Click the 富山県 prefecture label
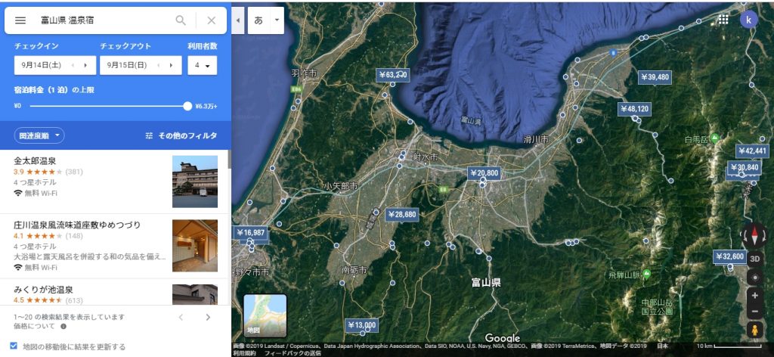 point(486,282)
